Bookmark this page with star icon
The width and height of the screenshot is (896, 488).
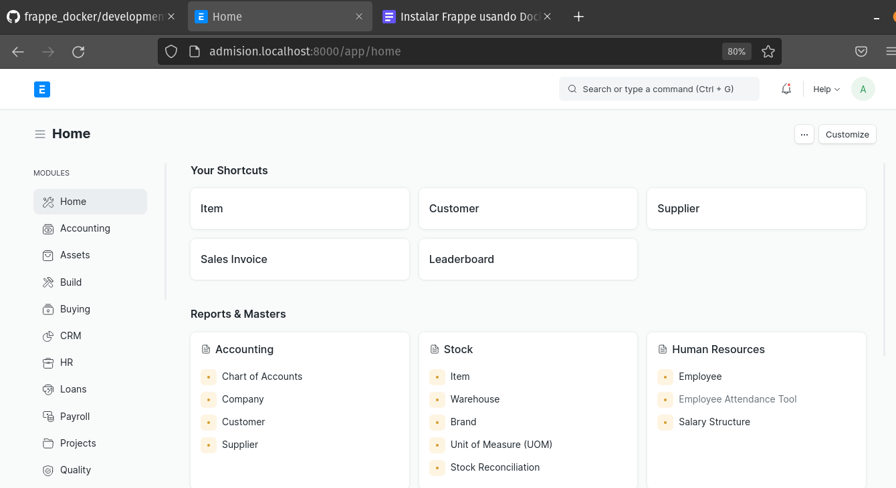coord(768,51)
